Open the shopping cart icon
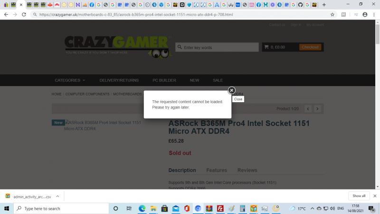Image resolution: width=380 pixels, height=214 pixels. coord(266,47)
